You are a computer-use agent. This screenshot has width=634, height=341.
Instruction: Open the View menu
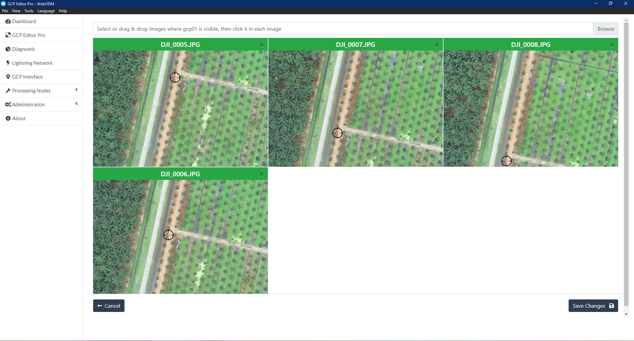16,11
